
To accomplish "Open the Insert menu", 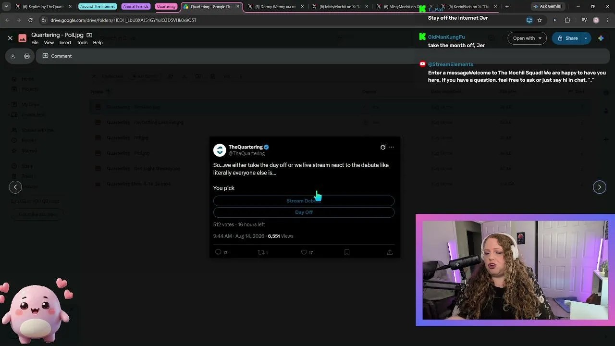I will click(65, 43).
